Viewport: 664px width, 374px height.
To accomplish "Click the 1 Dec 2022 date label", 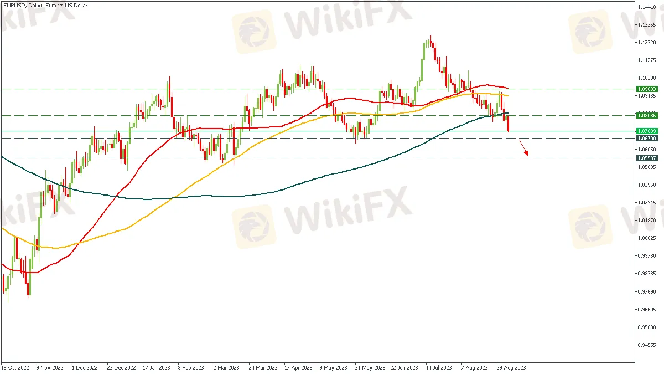I will (86, 367).
